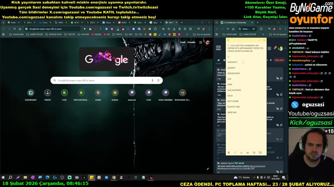The width and height of the screenshot is (334, 187).
Task: Click the customize page pencil icon
Action: [208, 169]
